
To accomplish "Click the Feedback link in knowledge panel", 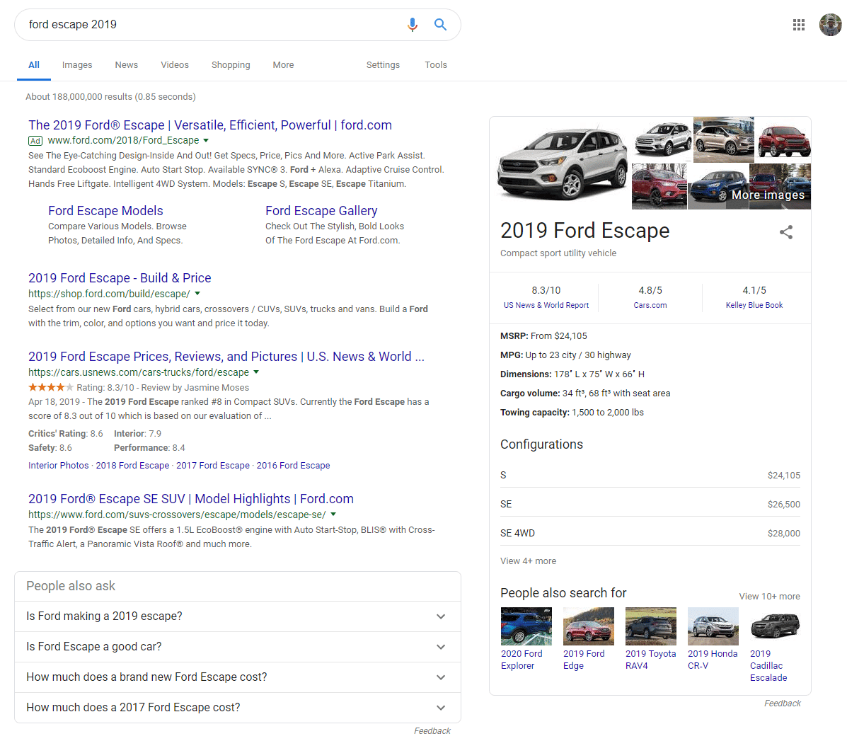I will [x=782, y=703].
